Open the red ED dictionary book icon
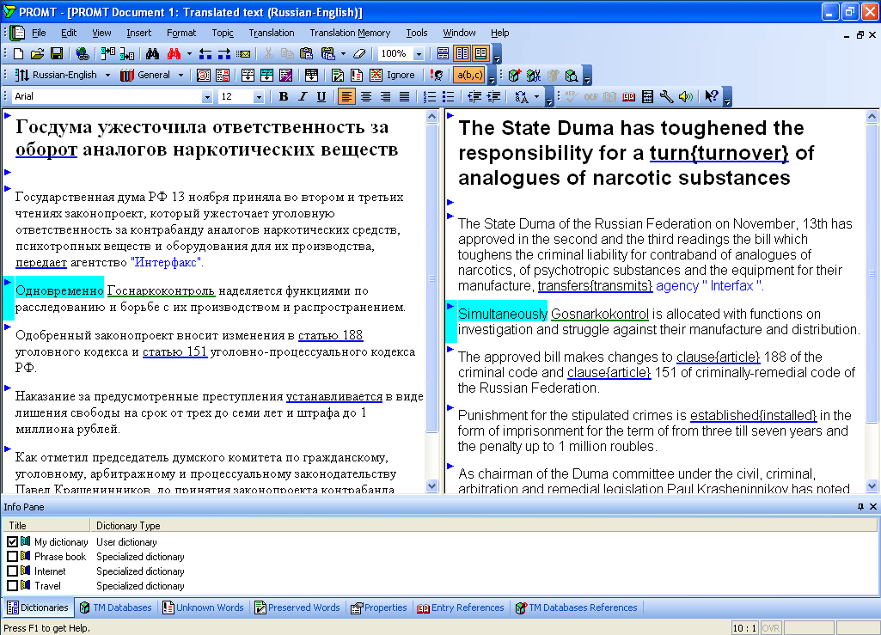 click(628, 96)
